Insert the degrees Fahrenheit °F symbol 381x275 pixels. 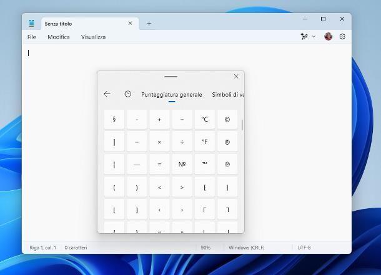coord(205,142)
